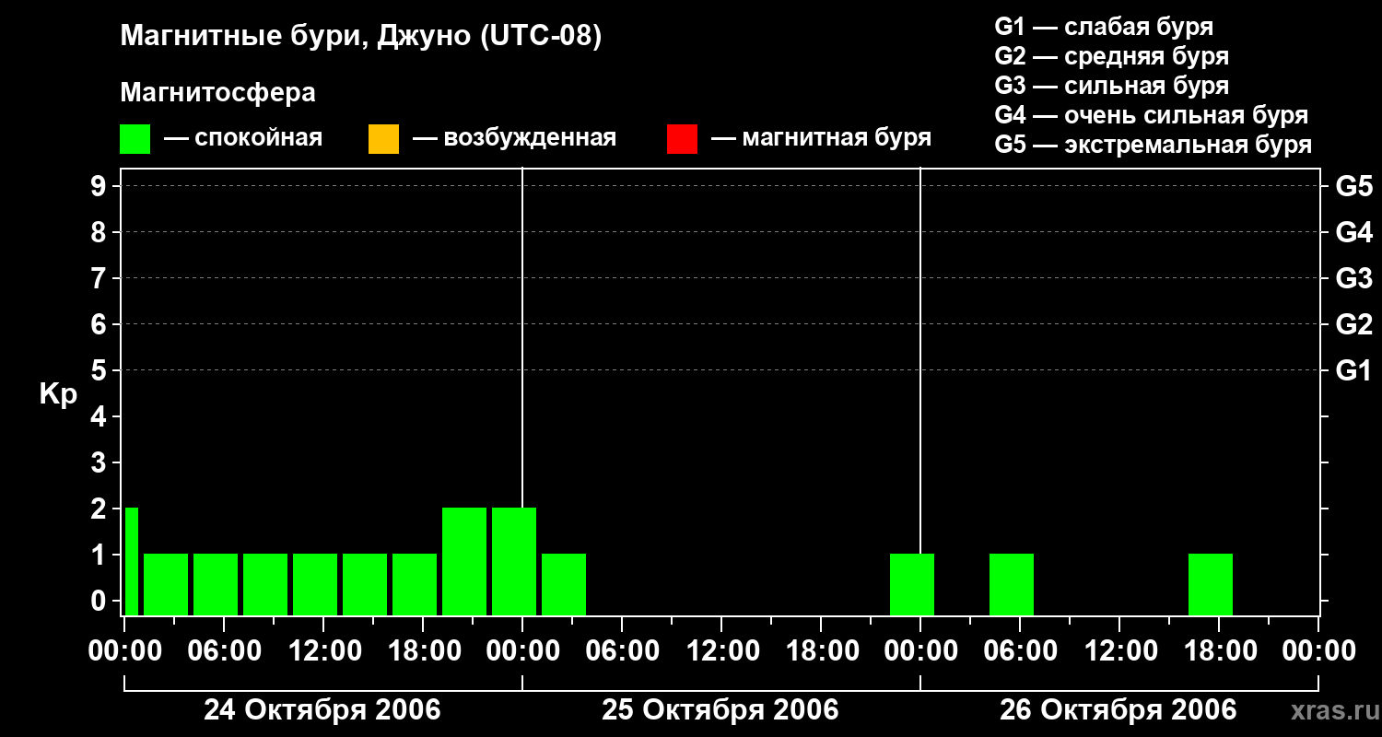Viewport: 1382px width, 737px height.
Task: Click the bar near 18:00 on 26 October
Action: [x=1211, y=584]
